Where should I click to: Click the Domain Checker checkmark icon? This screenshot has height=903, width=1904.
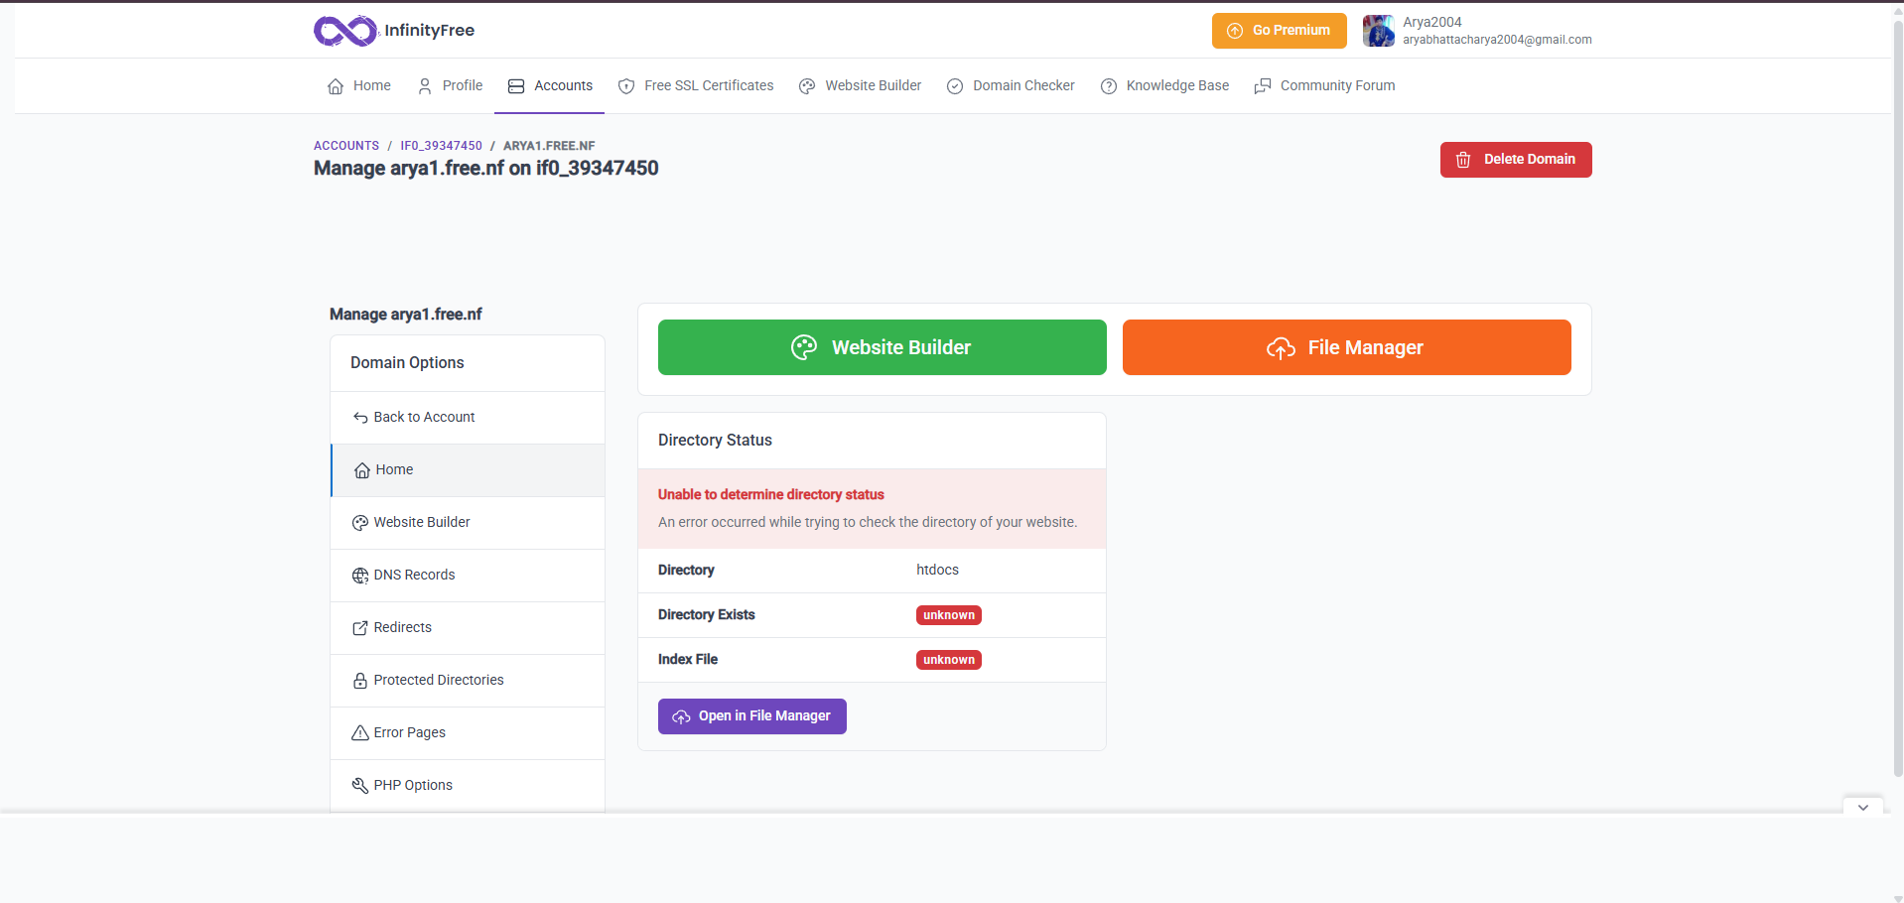point(955,86)
